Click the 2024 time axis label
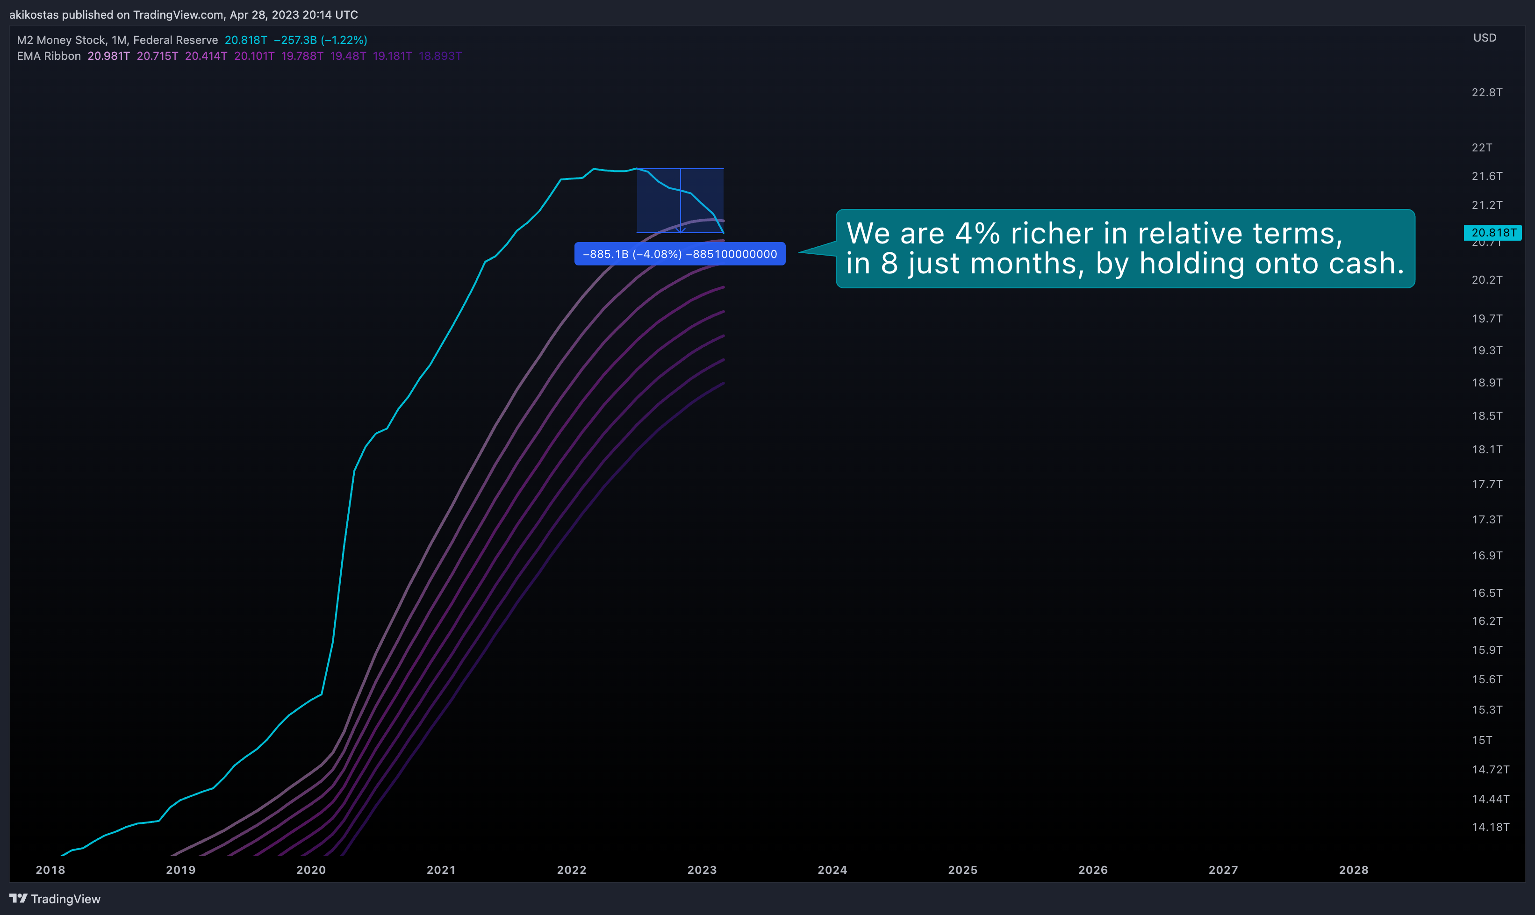This screenshot has width=1535, height=915. pyautogui.click(x=832, y=870)
